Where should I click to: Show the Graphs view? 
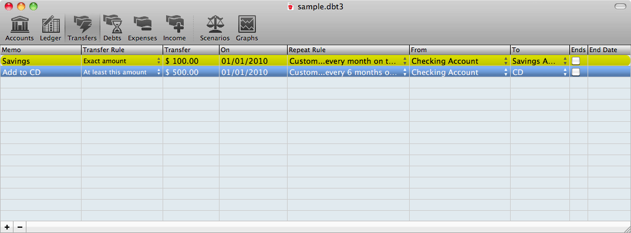tap(247, 29)
